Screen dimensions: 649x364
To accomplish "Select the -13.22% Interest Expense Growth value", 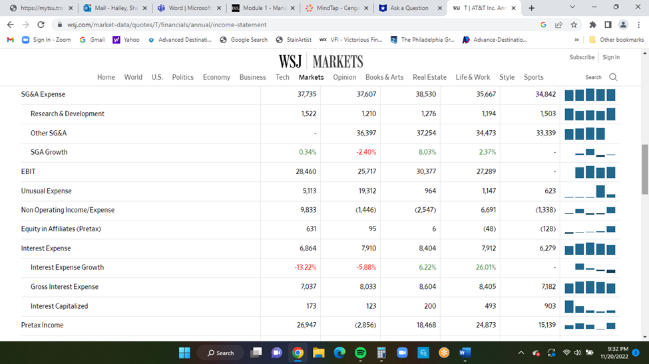I will (x=306, y=267).
